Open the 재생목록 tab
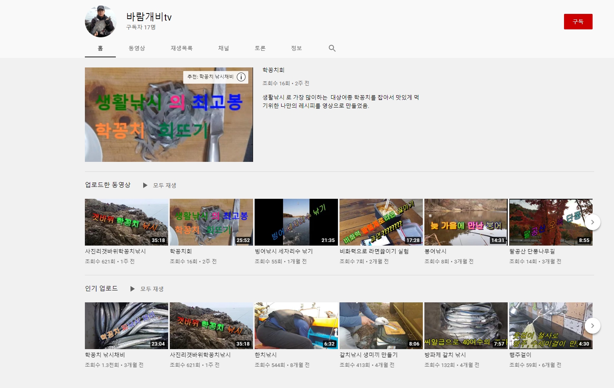This screenshot has width=614, height=388. pyautogui.click(x=182, y=48)
